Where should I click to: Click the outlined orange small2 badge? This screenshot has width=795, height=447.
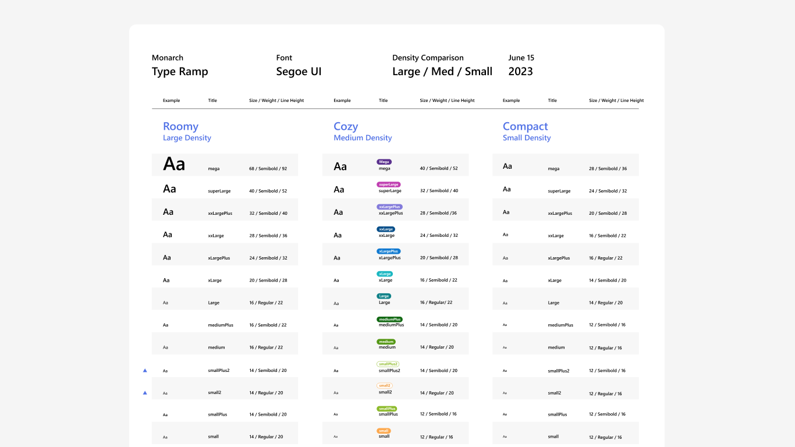click(385, 385)
